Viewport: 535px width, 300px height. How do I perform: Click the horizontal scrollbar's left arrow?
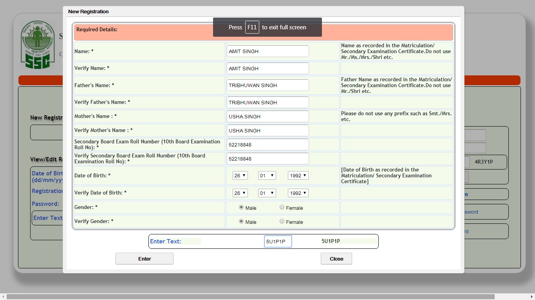[3, 297]
